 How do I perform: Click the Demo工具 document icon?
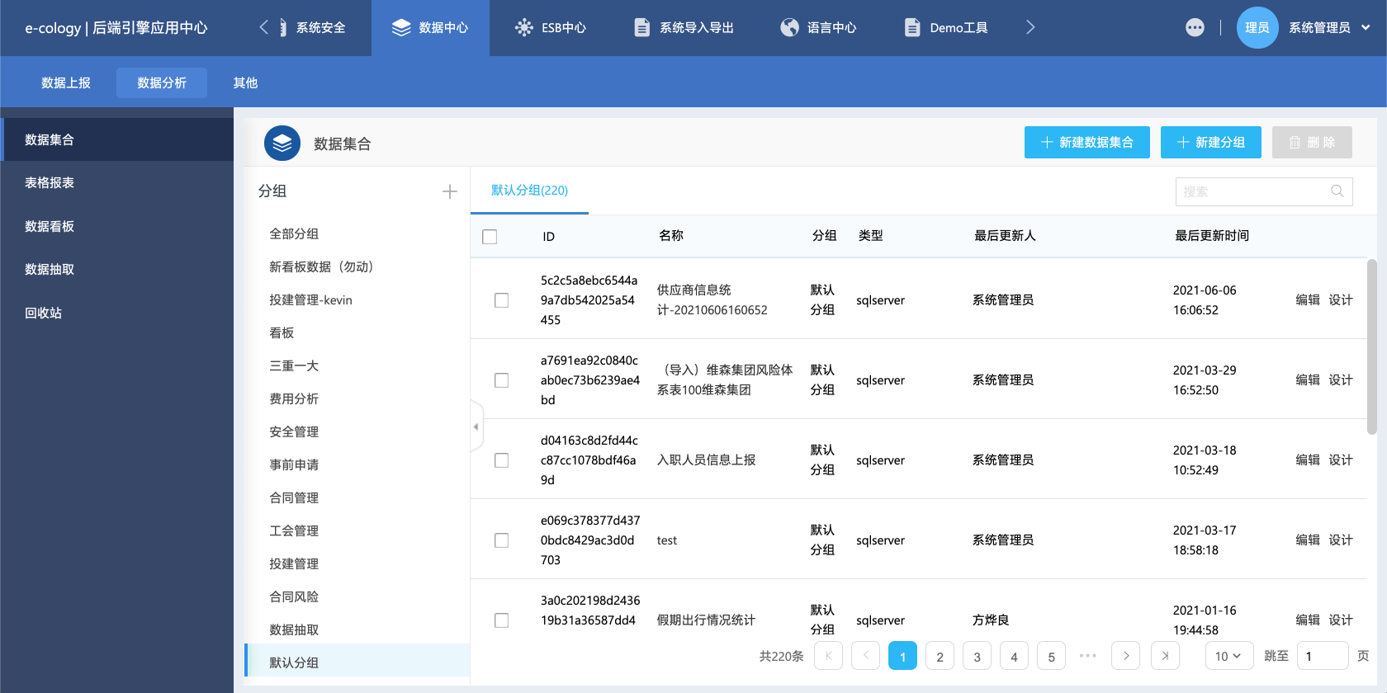click(x=912, y=27)
